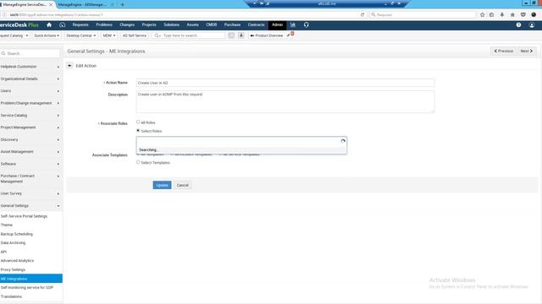
Task: Open browser downloads arrow icon
Action: click(502, 15)
